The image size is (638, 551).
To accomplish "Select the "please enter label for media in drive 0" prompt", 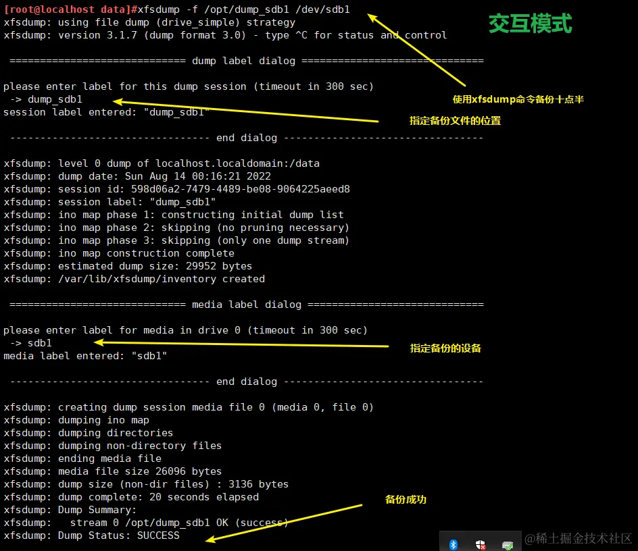I will click(x=186, y=330).
